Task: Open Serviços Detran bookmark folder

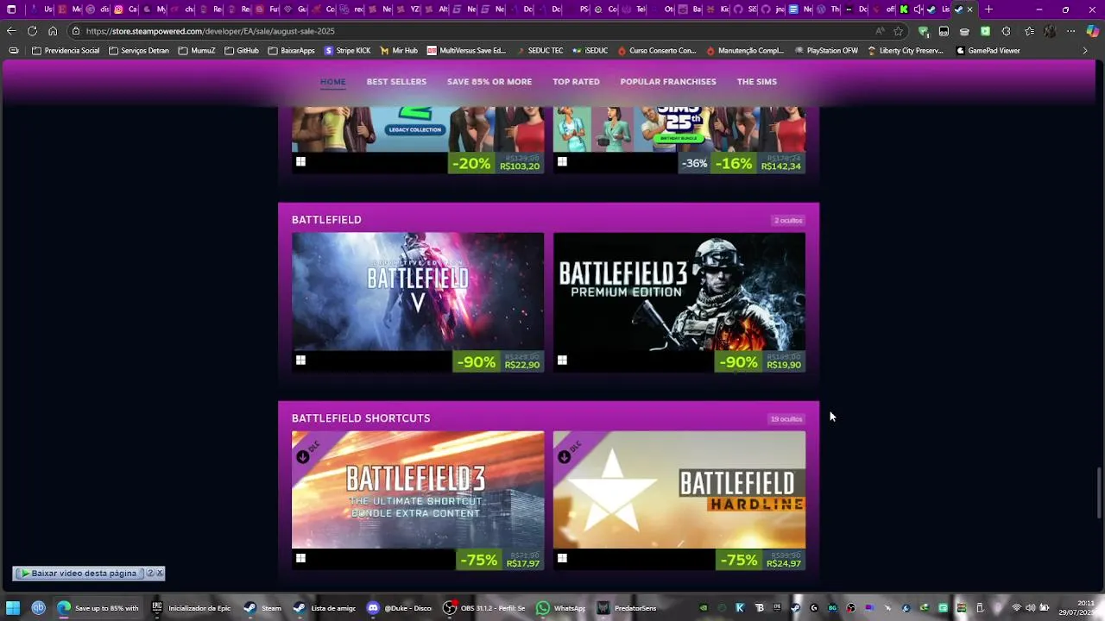Action: [x=138, y=51]
